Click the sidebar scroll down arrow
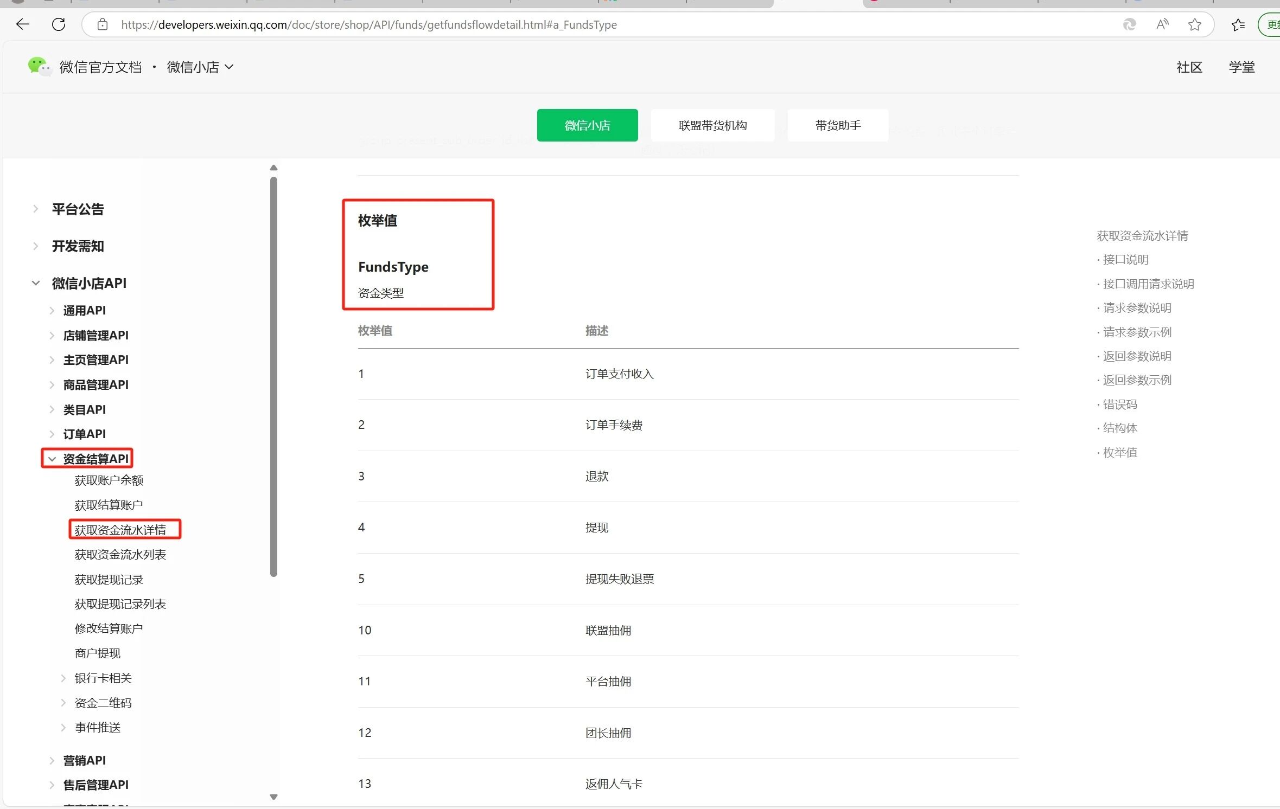1280x809 pixels. [273, 797]
